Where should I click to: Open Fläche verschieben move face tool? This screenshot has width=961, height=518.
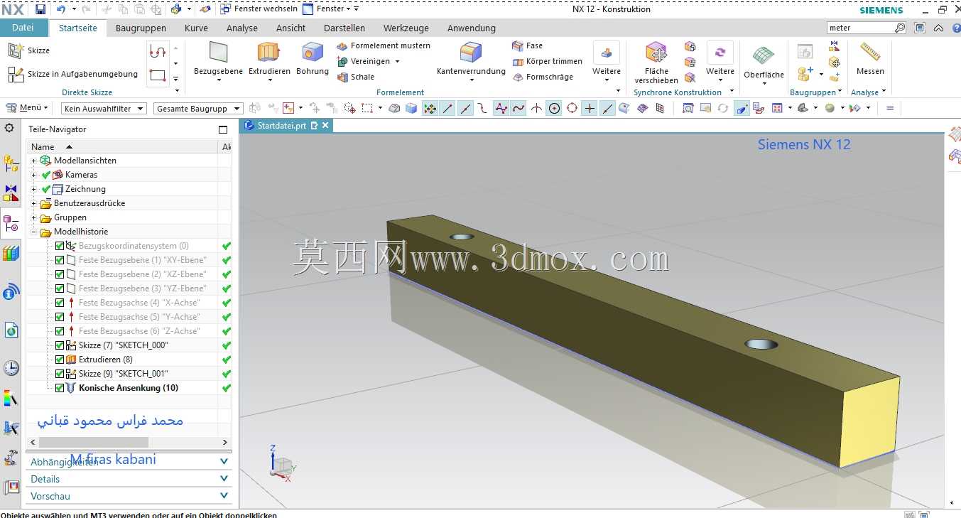[656, 63]
